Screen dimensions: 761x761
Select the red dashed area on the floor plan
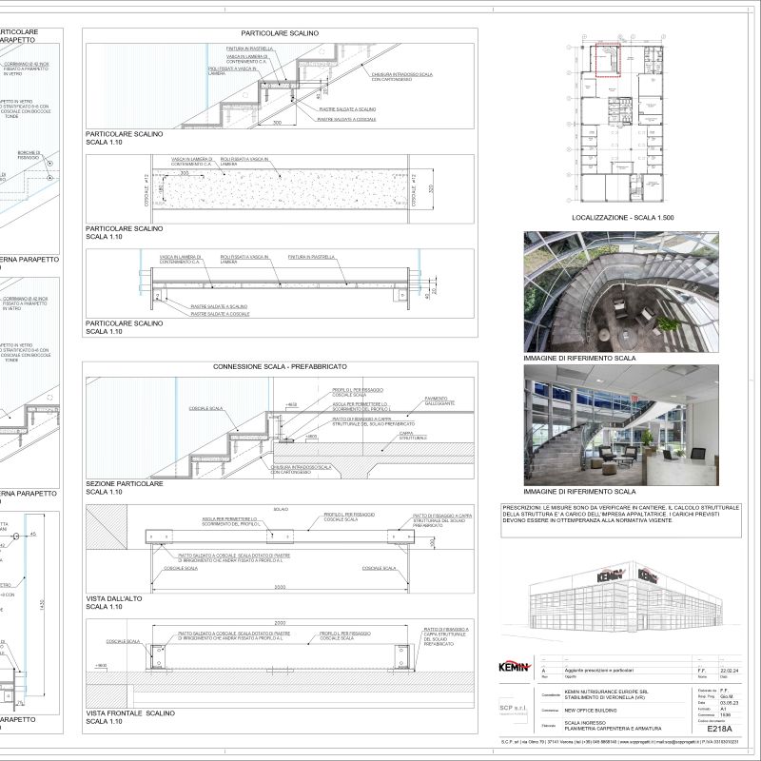point(608,59)
